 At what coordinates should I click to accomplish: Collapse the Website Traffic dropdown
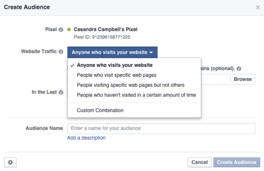point(112,52)
